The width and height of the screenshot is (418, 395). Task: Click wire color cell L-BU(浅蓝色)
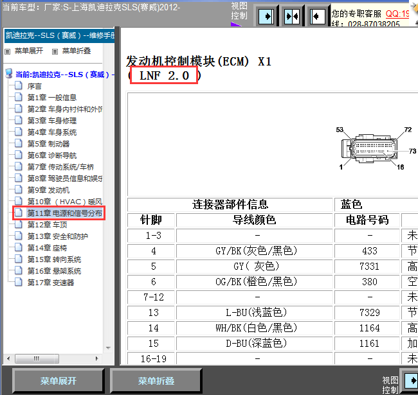click(255, 313)
